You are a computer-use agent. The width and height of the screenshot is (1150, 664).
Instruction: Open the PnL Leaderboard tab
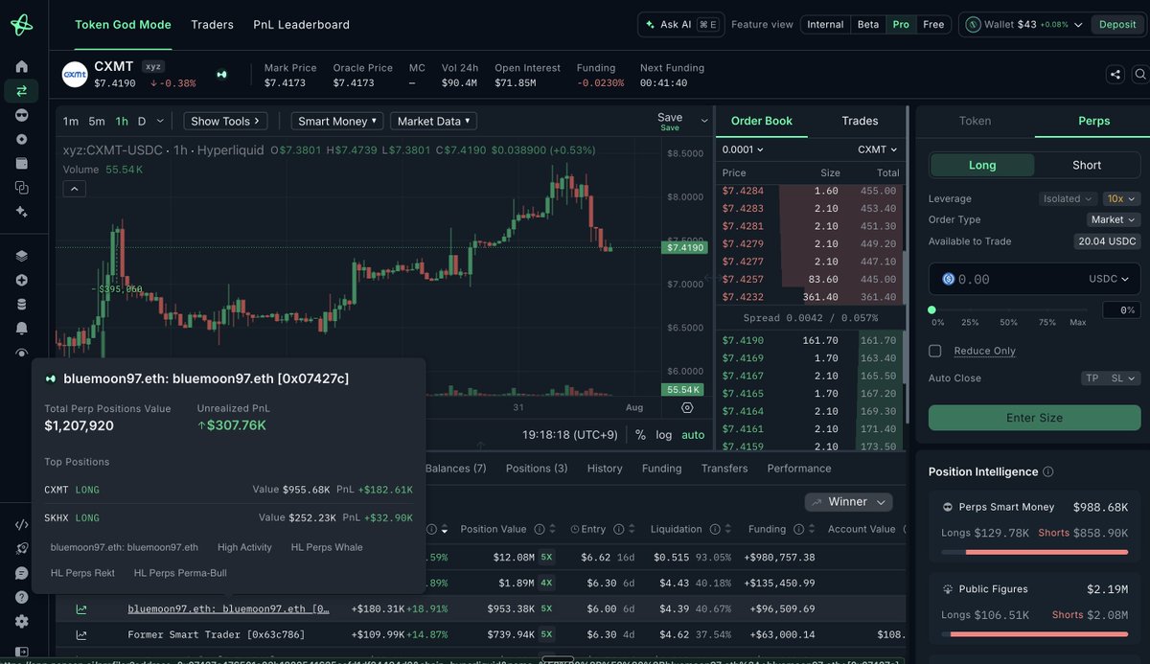301,25
